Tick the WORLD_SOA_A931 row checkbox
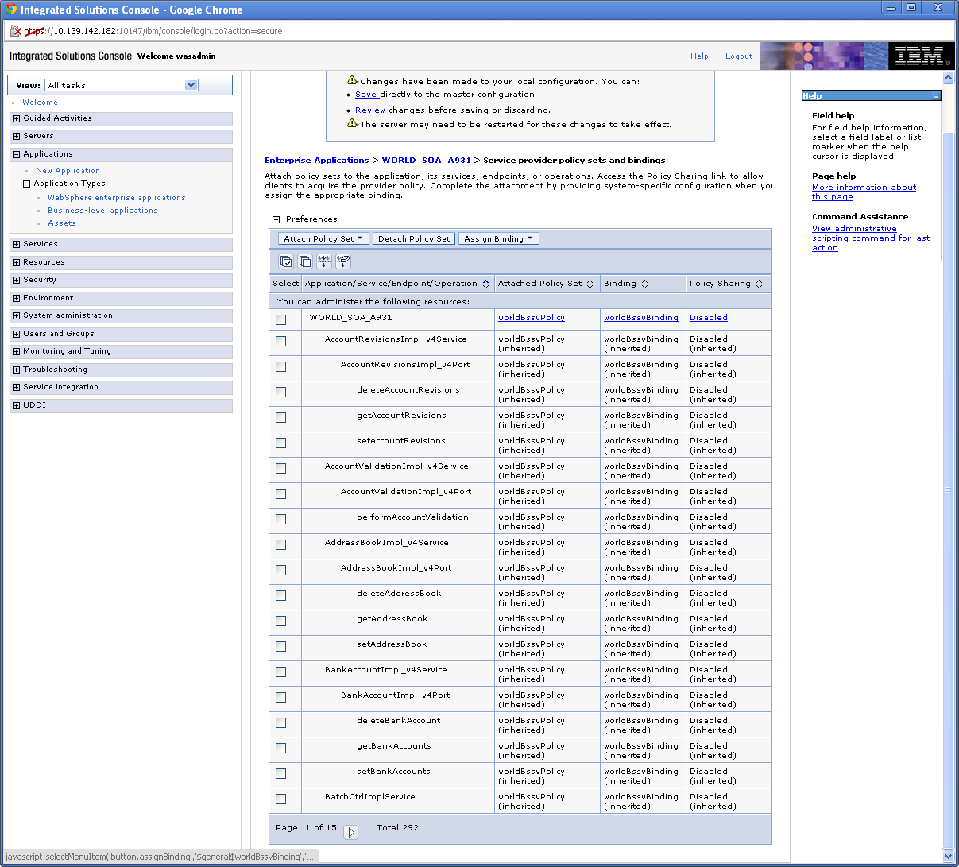The height and width of the screenshot is (867, 959). [280, 319]
